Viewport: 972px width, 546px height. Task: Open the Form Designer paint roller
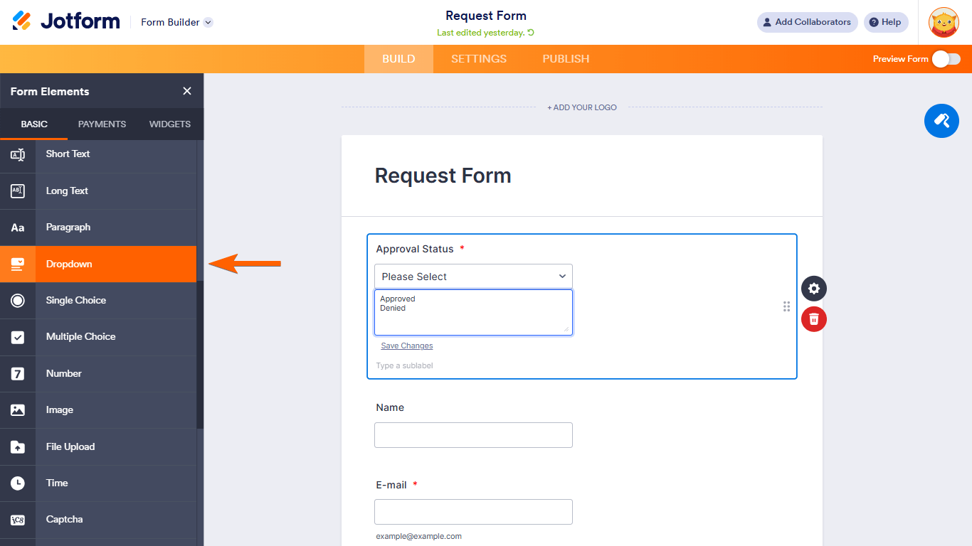coord(941,120)
